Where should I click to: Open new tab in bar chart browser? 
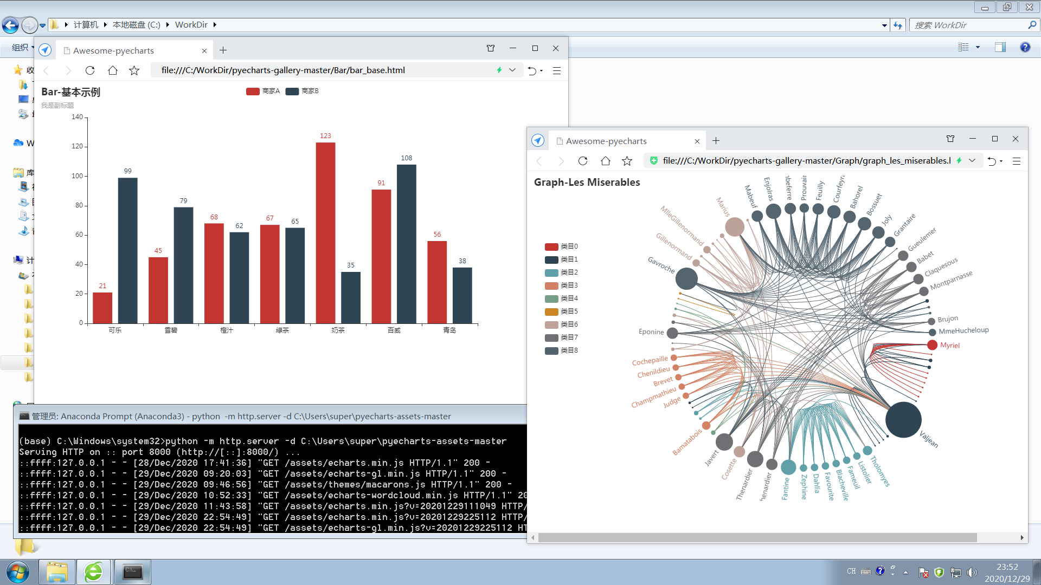223,50
